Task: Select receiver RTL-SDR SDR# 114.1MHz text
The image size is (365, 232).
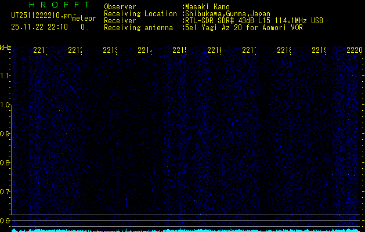Action: (254, 21)
